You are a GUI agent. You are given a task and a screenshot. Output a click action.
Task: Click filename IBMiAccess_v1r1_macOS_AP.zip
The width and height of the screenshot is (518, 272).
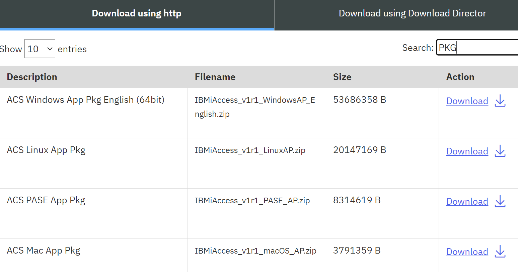tap(255, 251)
